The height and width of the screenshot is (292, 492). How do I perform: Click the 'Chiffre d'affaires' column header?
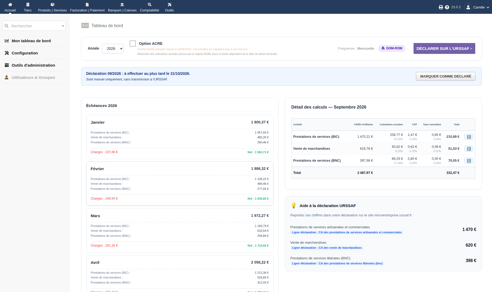(363, 124)
